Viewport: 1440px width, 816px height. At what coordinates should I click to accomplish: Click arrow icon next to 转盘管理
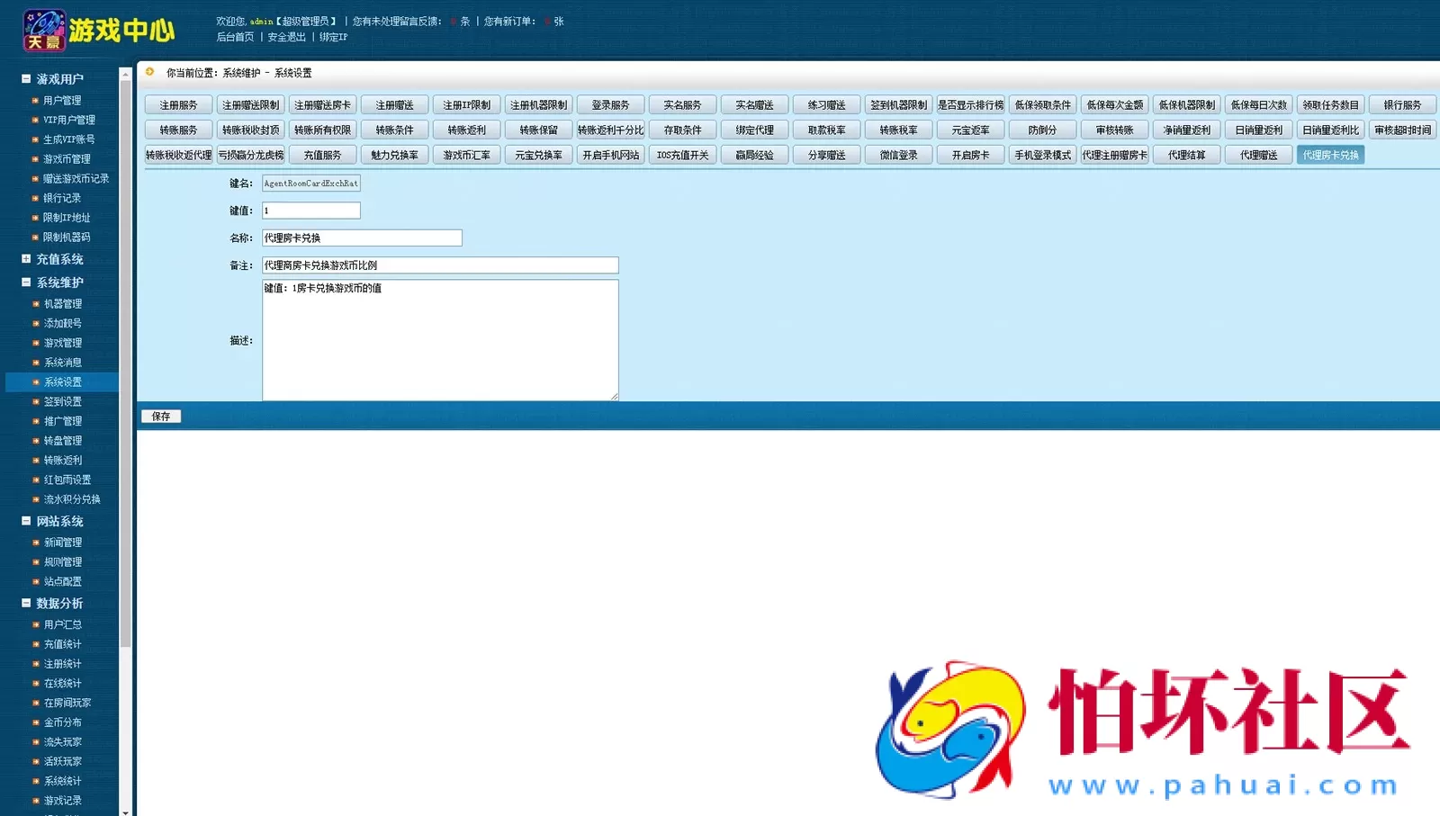pos(35,441)
